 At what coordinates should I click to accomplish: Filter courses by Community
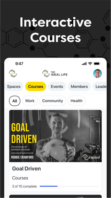click(53, 101)
